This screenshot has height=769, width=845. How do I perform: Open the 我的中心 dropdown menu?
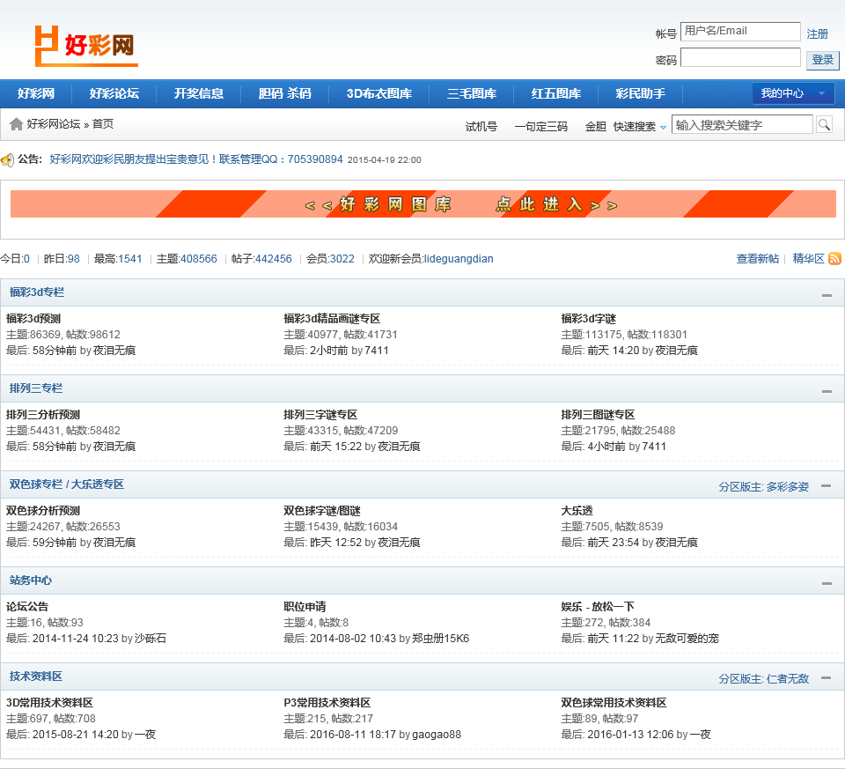coord(793,93)
